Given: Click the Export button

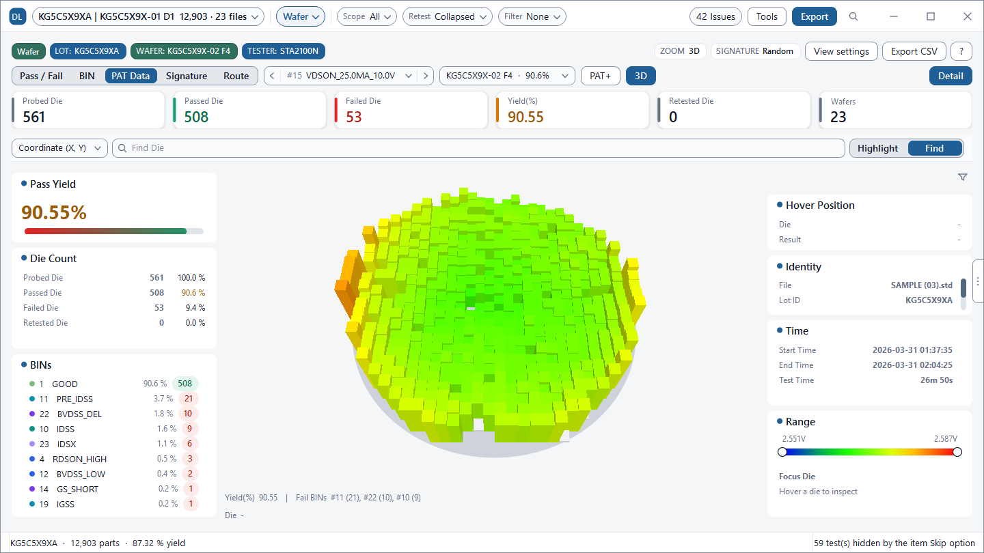Looking at the screenshot, I should coord(815,16).
